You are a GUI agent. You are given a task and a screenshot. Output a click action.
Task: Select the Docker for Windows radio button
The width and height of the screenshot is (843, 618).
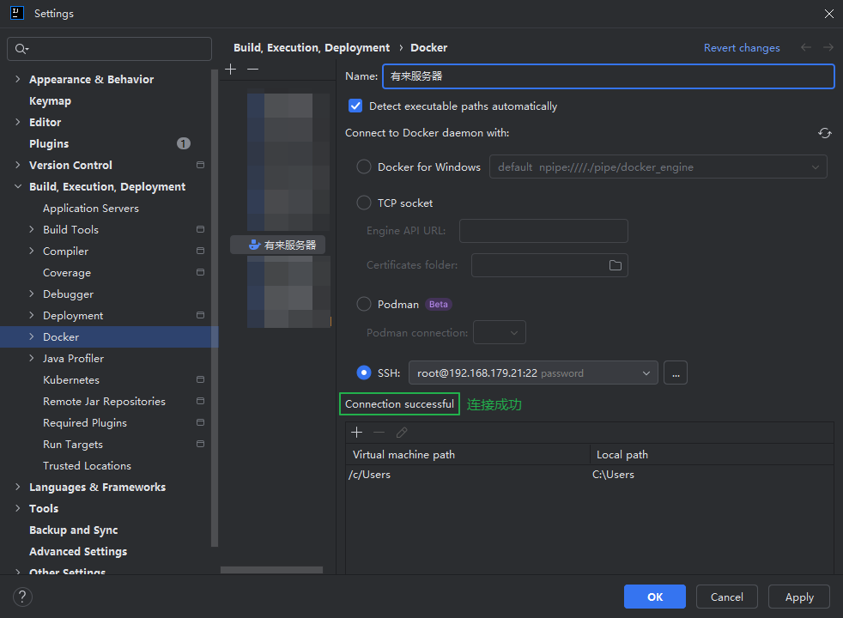coord(364,167)
